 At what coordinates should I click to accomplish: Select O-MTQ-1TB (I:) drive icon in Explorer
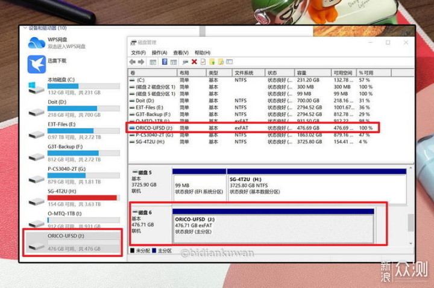(x=36, y=223)
